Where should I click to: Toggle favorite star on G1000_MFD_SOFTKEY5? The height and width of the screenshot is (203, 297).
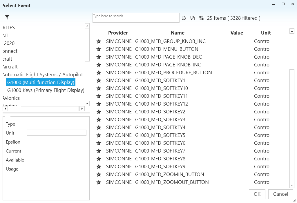99,135
